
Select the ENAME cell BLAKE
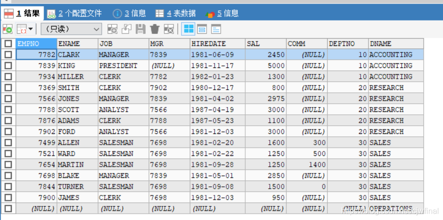click(x=78, y=176)
